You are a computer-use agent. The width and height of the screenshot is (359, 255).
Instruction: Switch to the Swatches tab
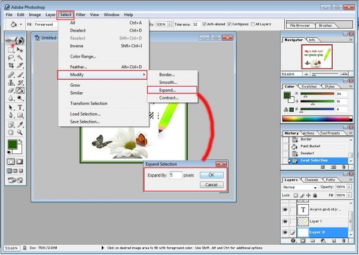pos(309,87)
